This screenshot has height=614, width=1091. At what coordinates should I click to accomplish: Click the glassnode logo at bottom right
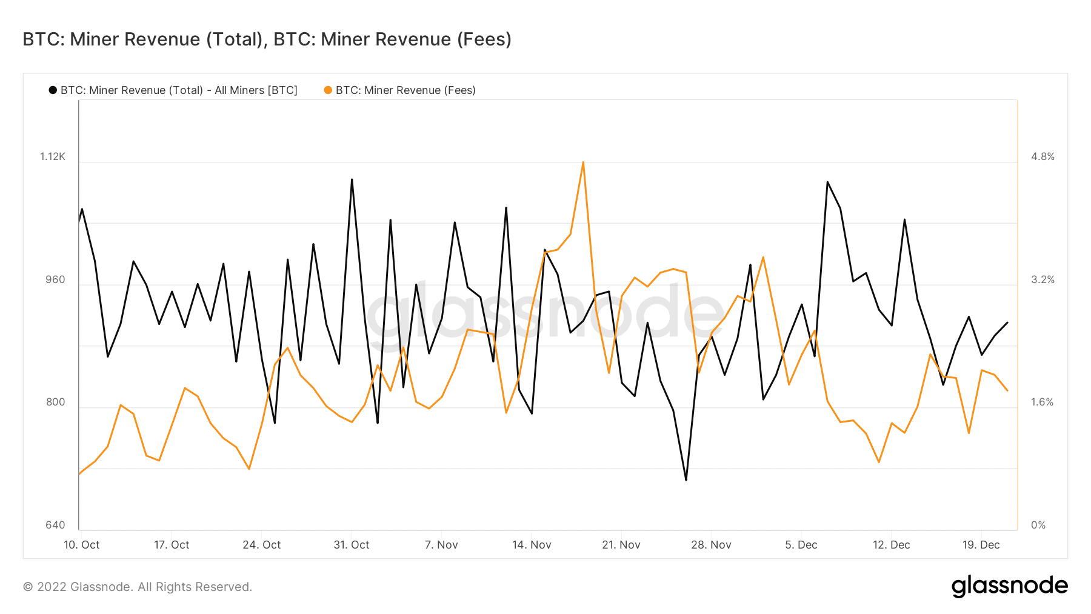(x=1009, y=586)
